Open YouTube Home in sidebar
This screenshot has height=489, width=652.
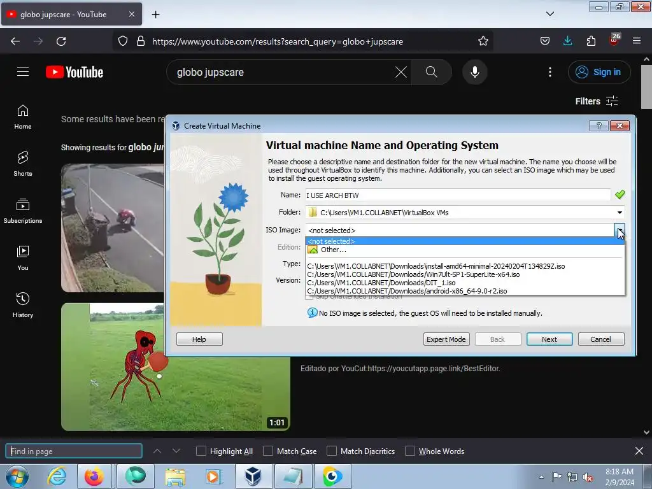coord(23,117)
